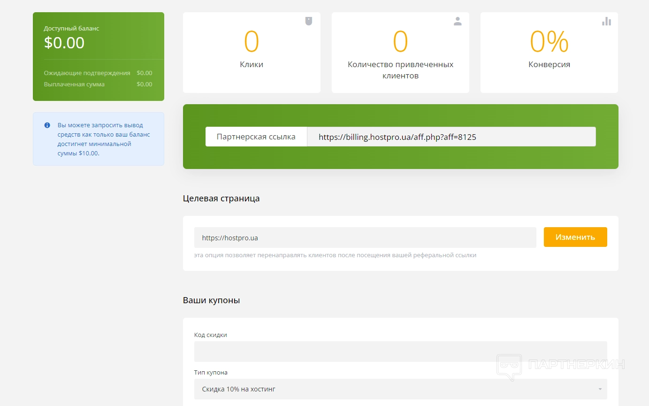
Task: Click the redirect option hint text
Action: (335, 255)
